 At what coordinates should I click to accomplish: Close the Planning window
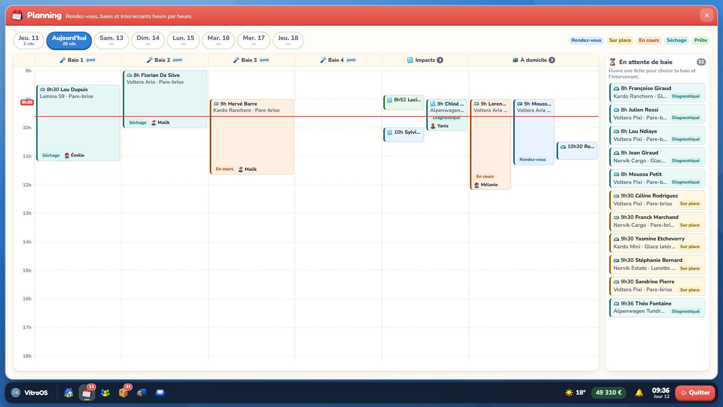point(707,15)
